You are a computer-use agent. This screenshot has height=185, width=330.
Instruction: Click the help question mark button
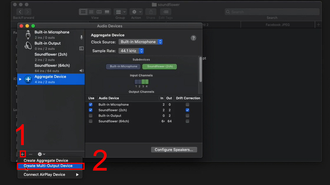pyautogui.click(x=193, y=38)
